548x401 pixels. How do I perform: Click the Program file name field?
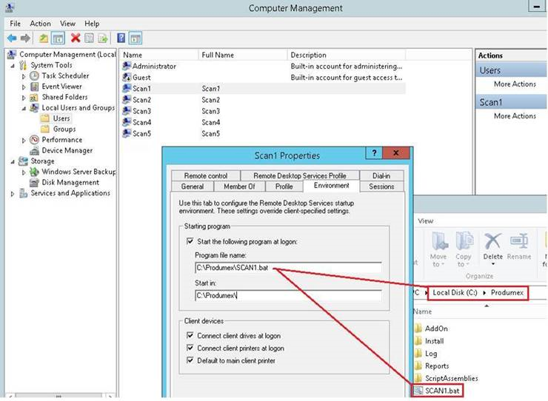tap(288, 268)
